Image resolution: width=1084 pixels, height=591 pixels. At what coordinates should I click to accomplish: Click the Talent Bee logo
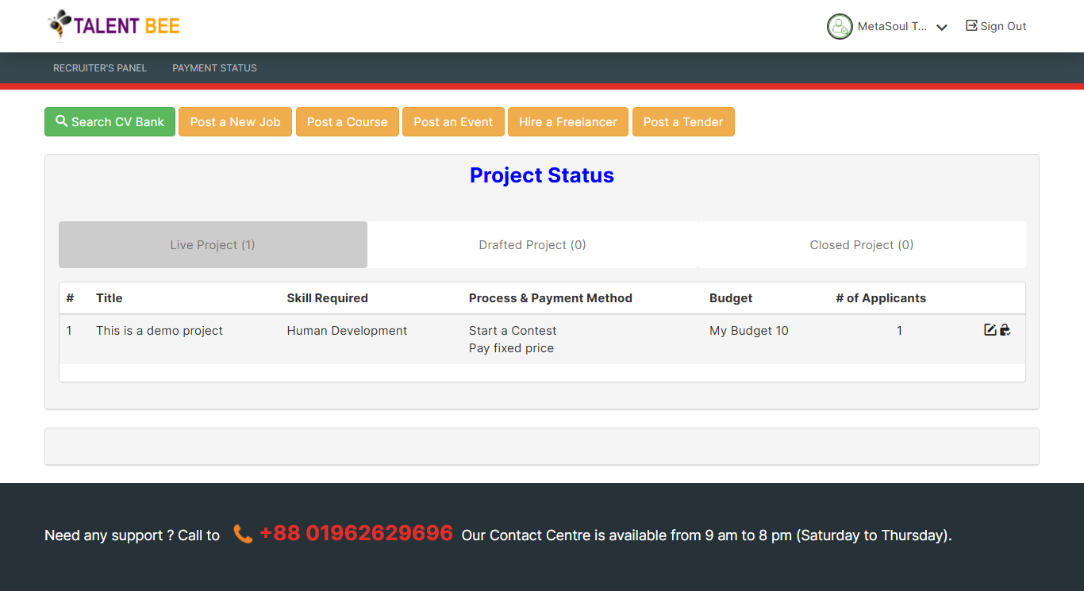114,25
